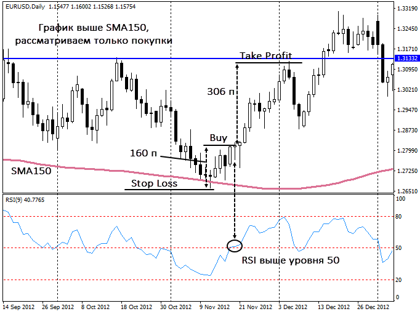Click the 26 Dec 2012 date label

(x=374, y=307)
